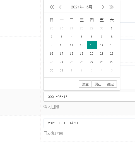Open month selector showing 5月
The width and height of the screenshot is (135, 142).
(89, 7)
